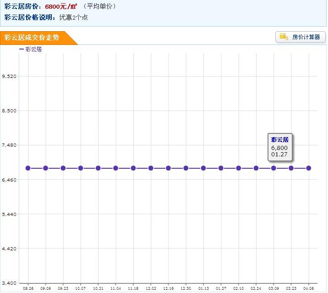
Task: Click the 3,400 y-axis label
Action: point(9,283)
